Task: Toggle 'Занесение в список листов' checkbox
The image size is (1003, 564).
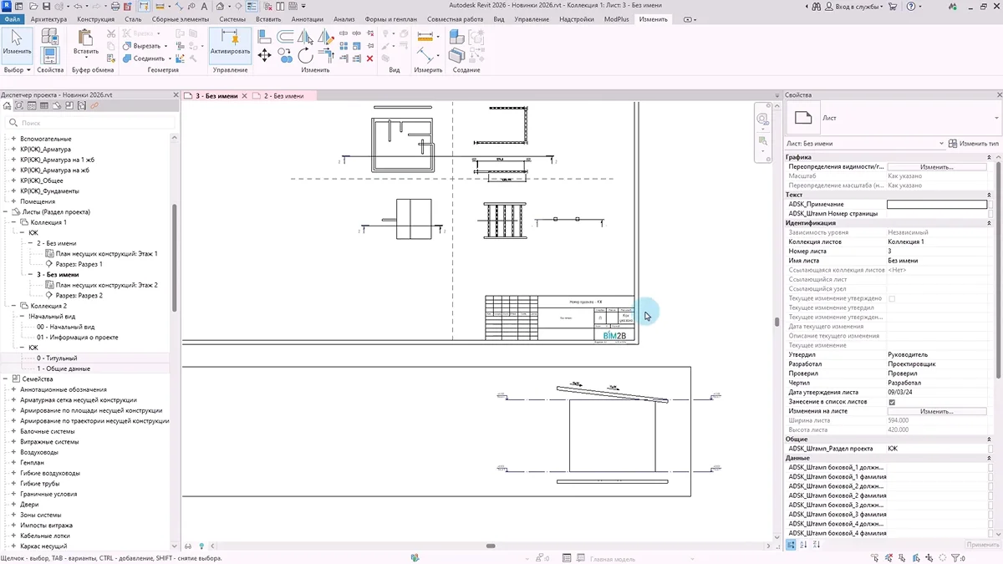Action: 892,402
